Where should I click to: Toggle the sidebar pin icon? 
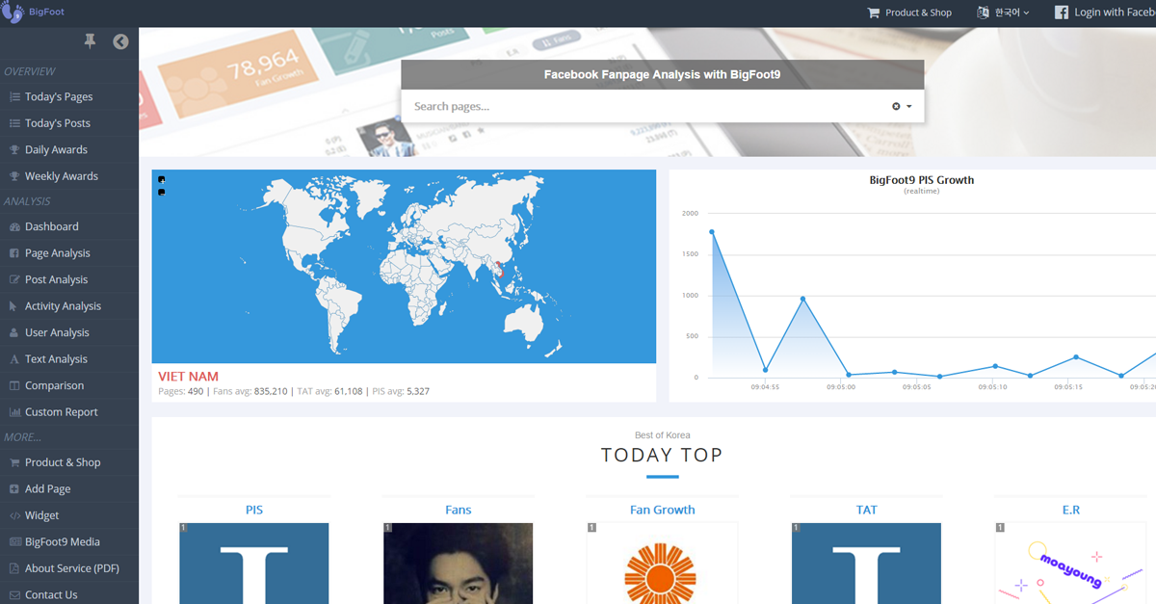(91, 41)
